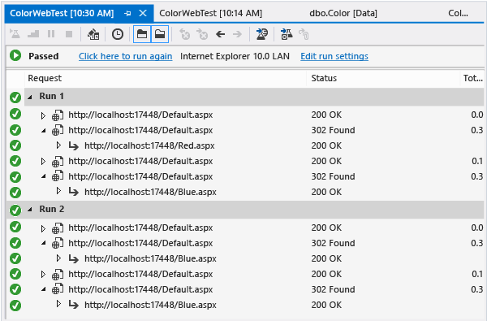This screenshot has height=321, width=487.
Task: Expand the Blue.aspx request under Run 1
Action: (58, 191)
